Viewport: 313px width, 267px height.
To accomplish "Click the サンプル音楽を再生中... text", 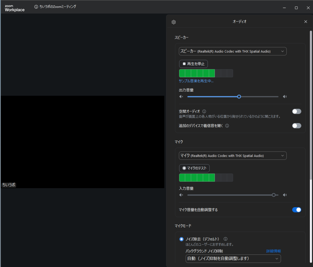I will pyautogui.click(x=196, y=81).
